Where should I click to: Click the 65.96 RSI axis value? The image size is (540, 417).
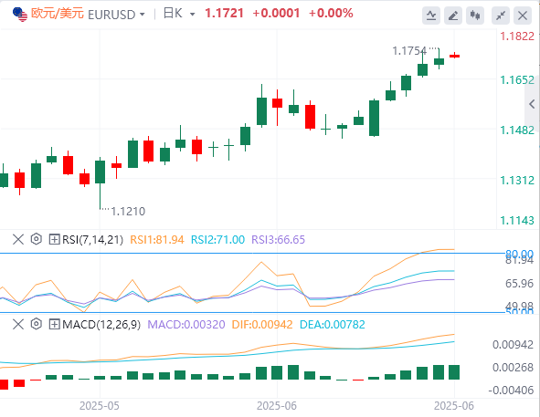coord(519,284)
